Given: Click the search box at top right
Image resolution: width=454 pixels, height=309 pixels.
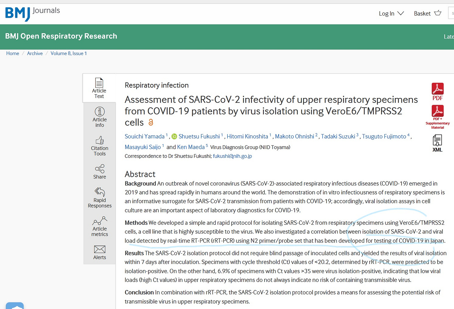Looking at the screenshot, I should [451, 13].
